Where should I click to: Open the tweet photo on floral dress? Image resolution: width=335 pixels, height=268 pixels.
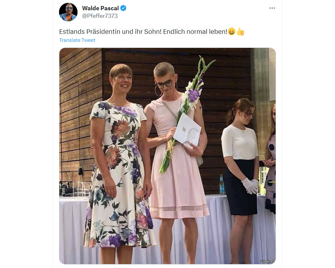coord(120,173)
